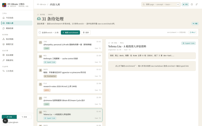
Task: Open @simonw Dream Cycle 设计 item
Action: [x=70, y=101]
